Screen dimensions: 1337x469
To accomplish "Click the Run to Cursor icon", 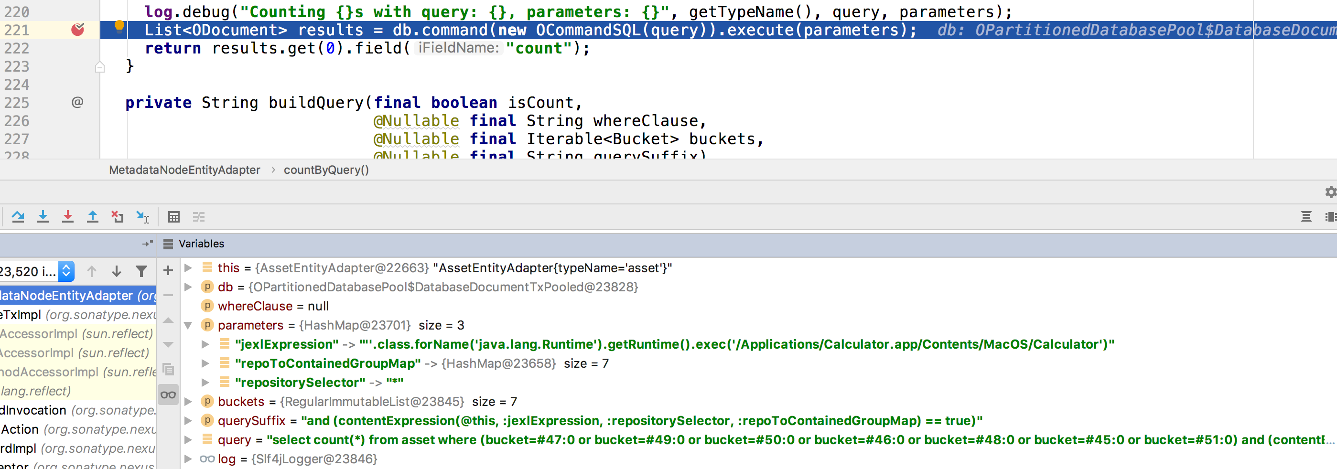I will click(x=142, y=217).
